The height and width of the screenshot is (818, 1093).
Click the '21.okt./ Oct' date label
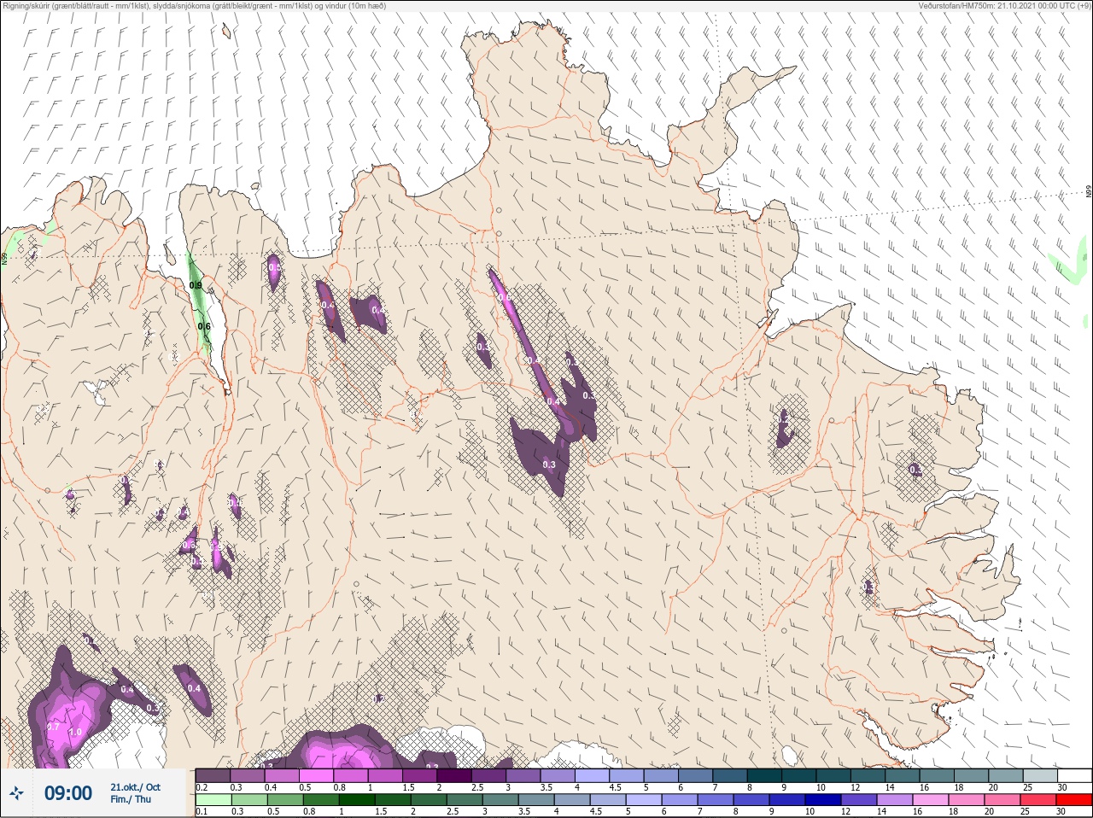click(x=135, y=787)
